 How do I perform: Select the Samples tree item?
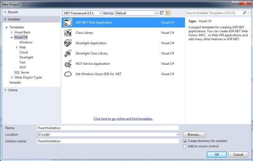pos(15,82)
